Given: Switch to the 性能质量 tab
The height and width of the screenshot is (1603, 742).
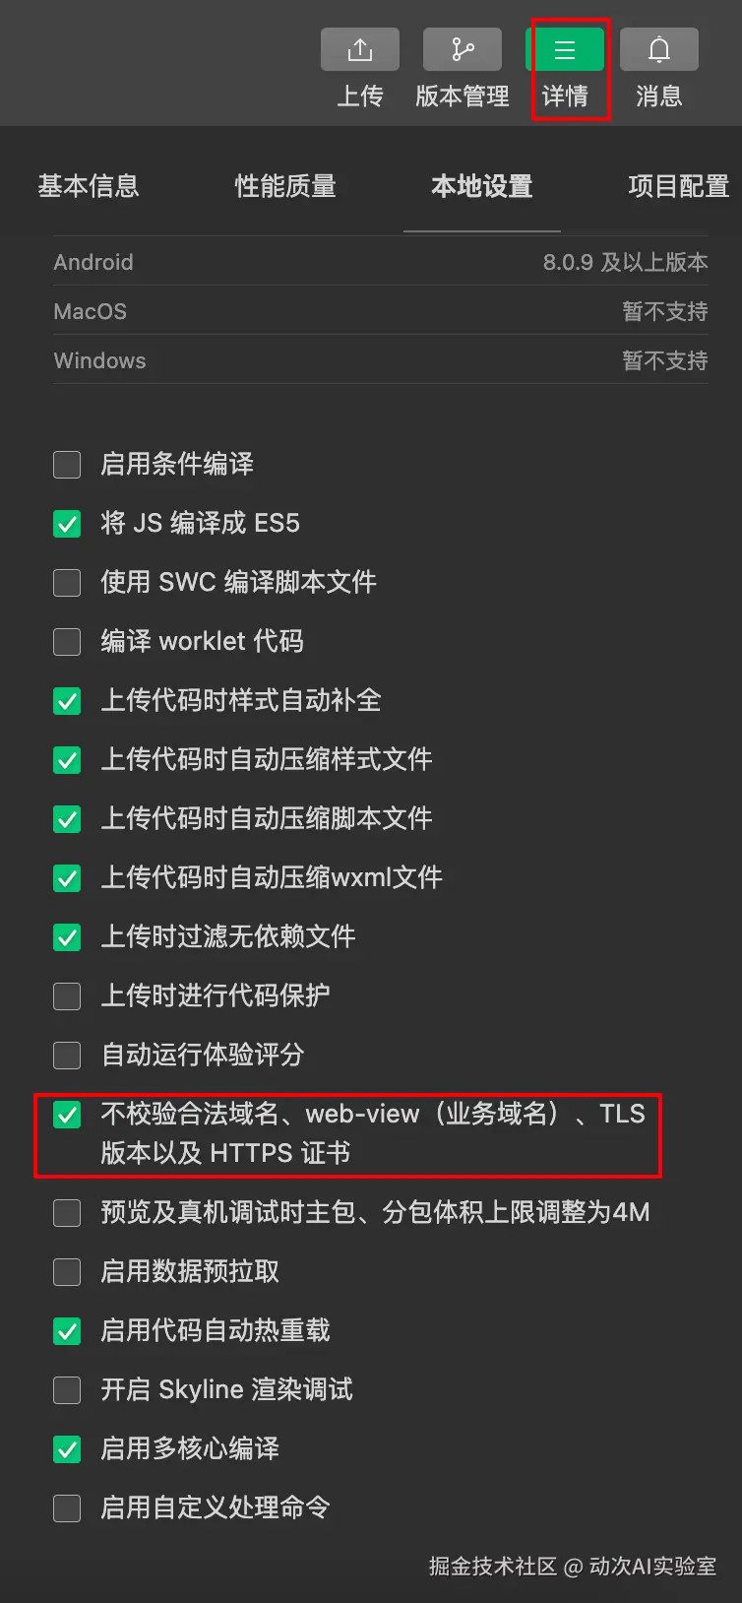Looking at the screenshot, I should pos(285,186).
